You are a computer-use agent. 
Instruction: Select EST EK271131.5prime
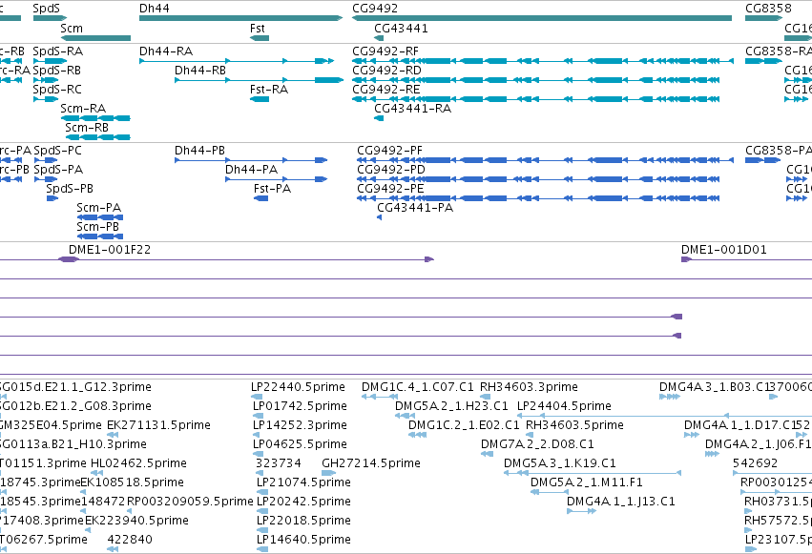point(113,435)
